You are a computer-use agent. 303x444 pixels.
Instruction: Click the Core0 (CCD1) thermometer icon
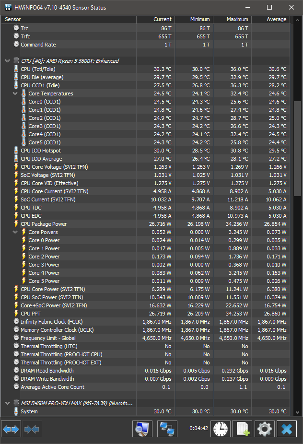(24, 101)
